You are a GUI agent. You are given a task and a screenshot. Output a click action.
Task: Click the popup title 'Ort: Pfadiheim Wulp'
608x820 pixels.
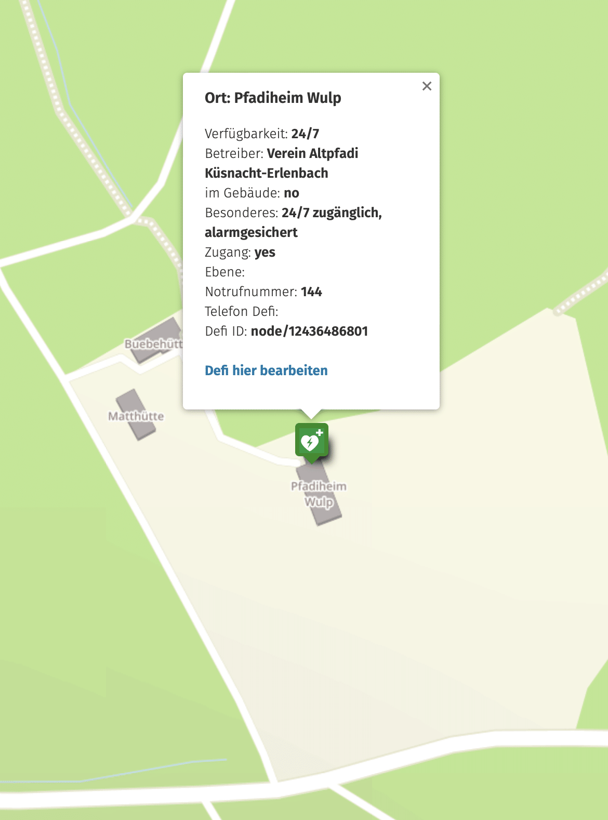(x=273, y=98)
